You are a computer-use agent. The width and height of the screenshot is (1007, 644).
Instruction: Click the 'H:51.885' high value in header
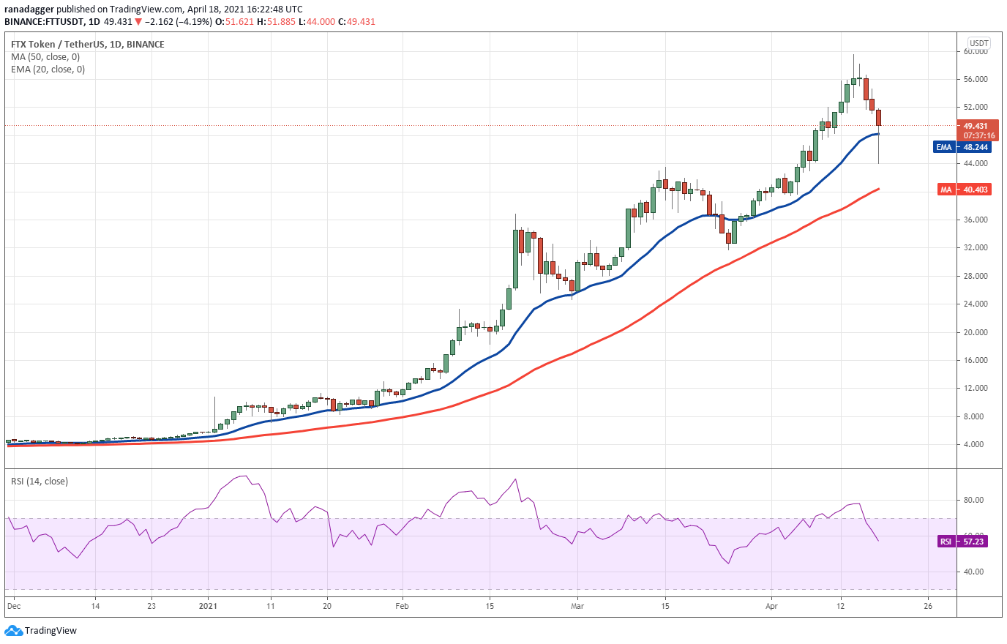(276, 22)
